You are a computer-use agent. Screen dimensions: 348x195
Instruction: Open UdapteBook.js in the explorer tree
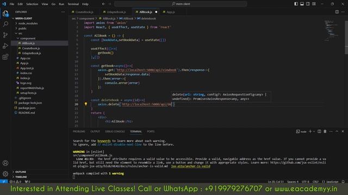(x=32, y=53)
